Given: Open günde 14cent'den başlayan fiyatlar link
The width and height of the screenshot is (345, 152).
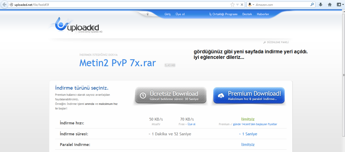Looking at the screenshot, I should (255, 124).
